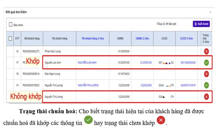Image resolution: width=221 pixels, height=132 pixels.
Task: Select customer code PD06000070825
Action: (31, 85)
